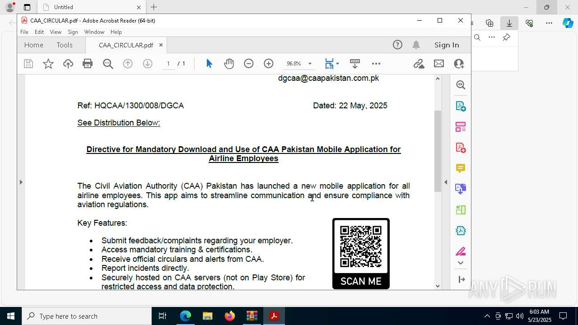
Task: Open Comment yellow note tool
Action: point(461,168)
